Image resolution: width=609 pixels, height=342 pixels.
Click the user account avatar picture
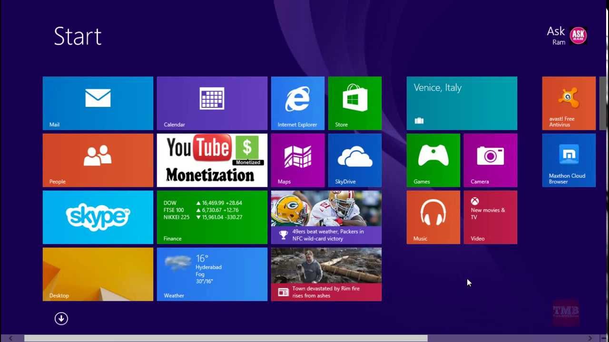pos(578,35)
